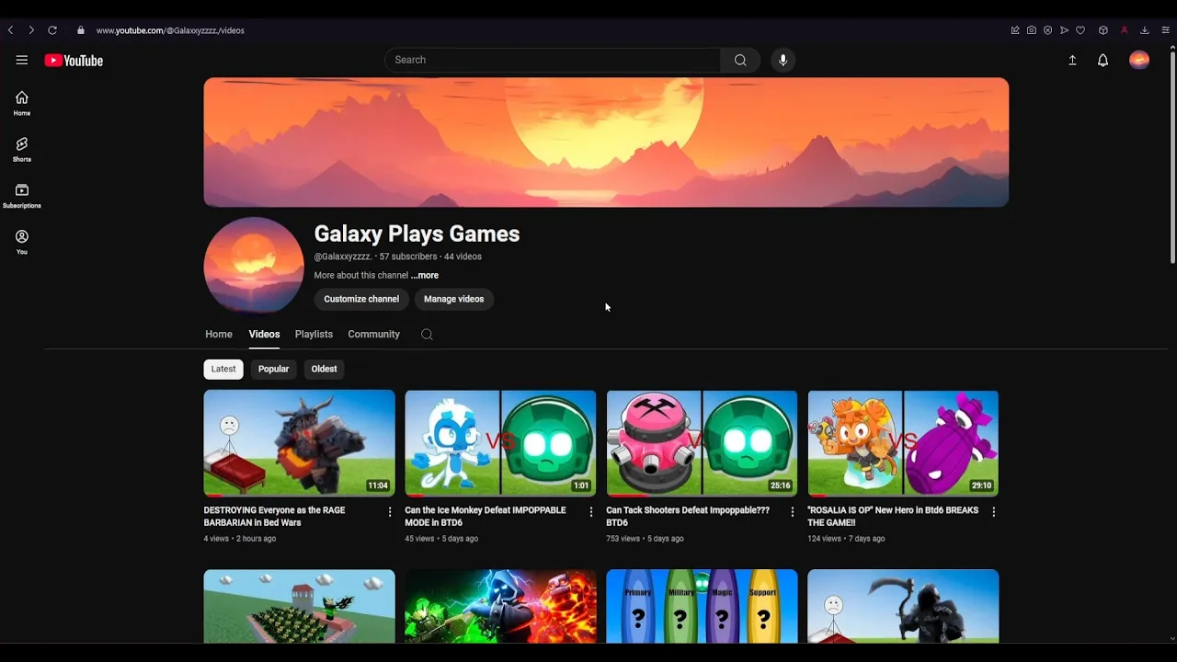
Task: Open browser downloads
Action: pyautogui.click(x=1145, y=30)
